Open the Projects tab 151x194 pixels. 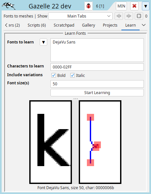[x=110, y=25]
